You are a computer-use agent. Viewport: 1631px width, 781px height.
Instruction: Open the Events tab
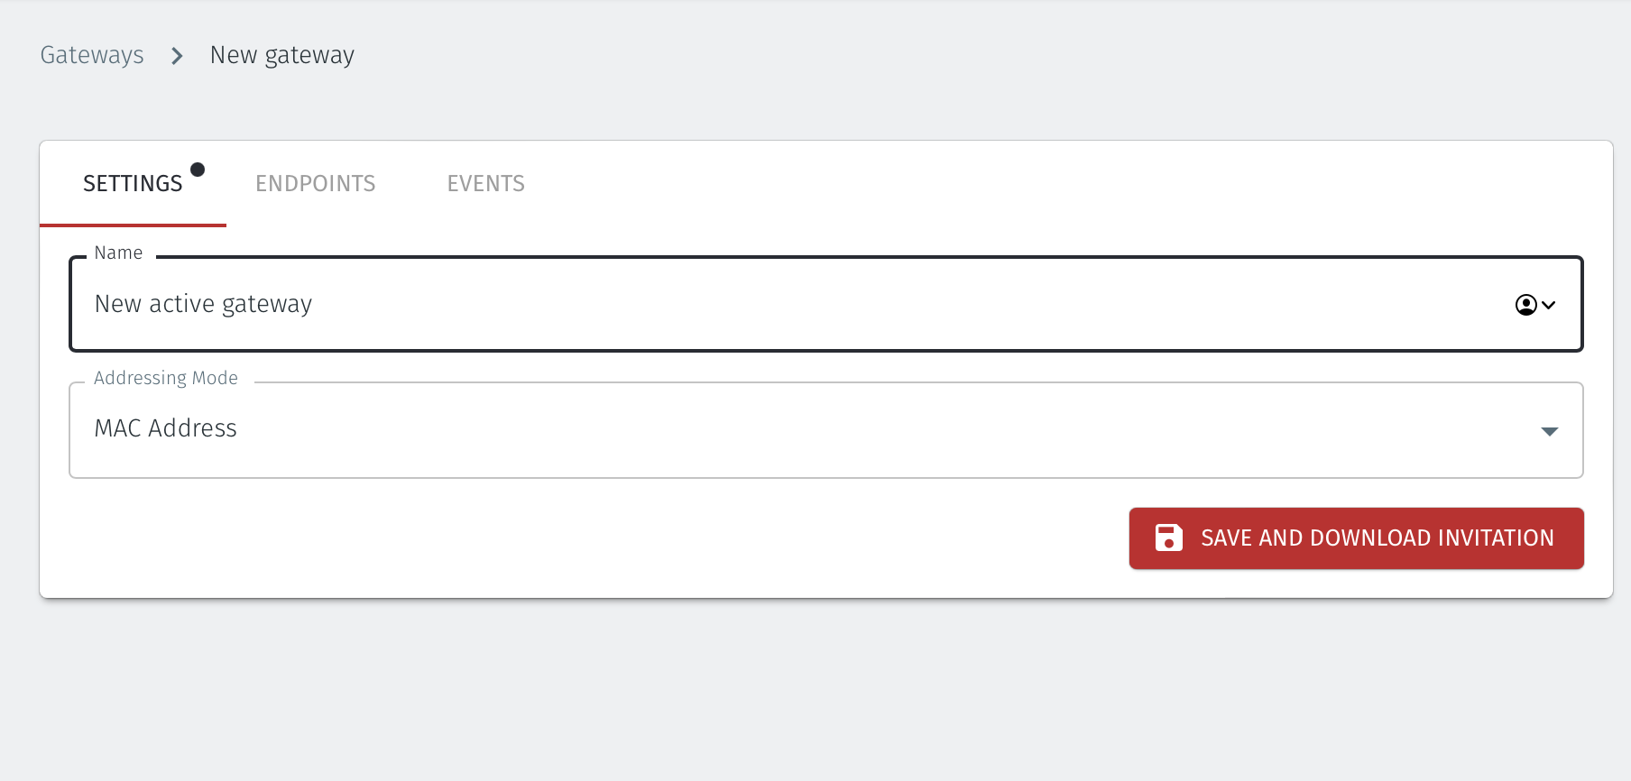(485, 184)
